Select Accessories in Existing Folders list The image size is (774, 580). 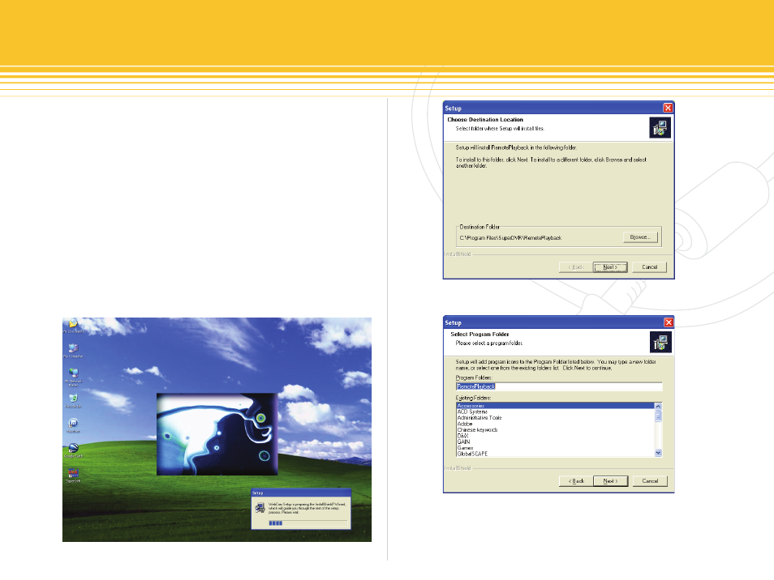tap(555, 406)
